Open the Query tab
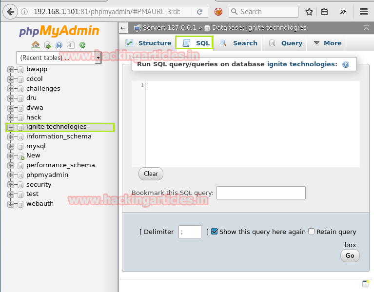Image resolution: width=374 pixels, height=292 pixels. [x=285, y=43]
